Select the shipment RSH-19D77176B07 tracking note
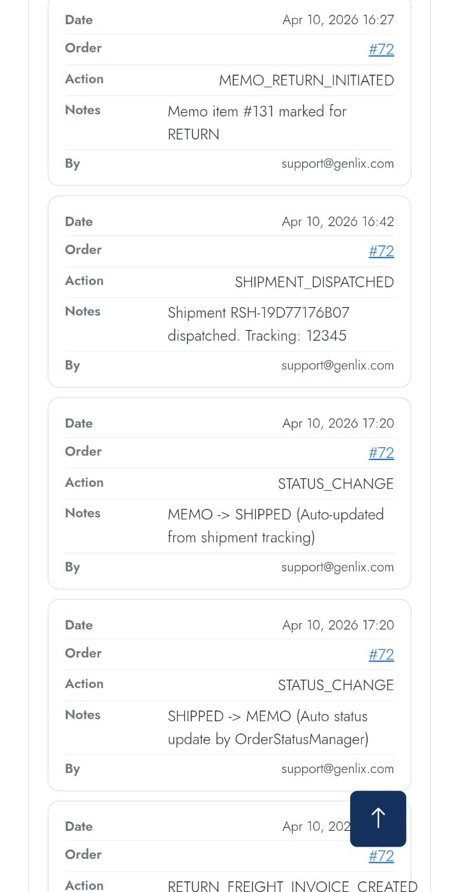The width and height of the screenshot is (459, 892). click(258, 324)
